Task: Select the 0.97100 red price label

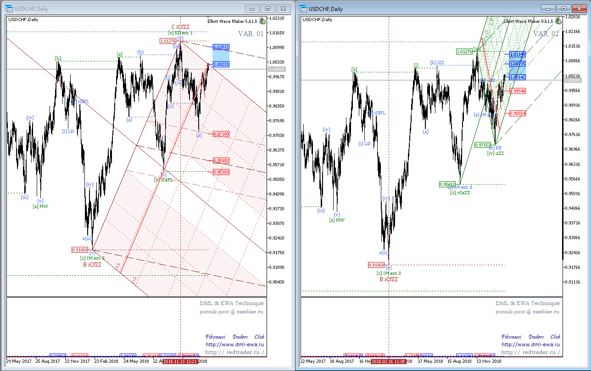Action: 221,134
